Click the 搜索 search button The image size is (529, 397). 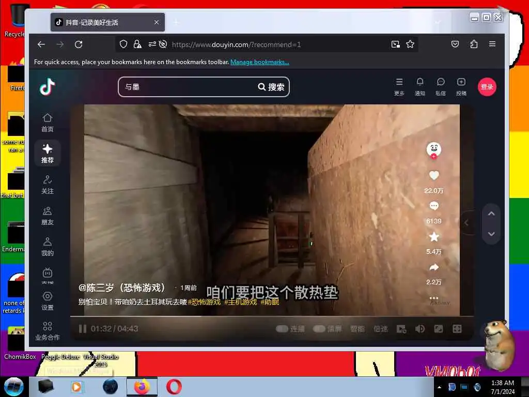(271, 87)
